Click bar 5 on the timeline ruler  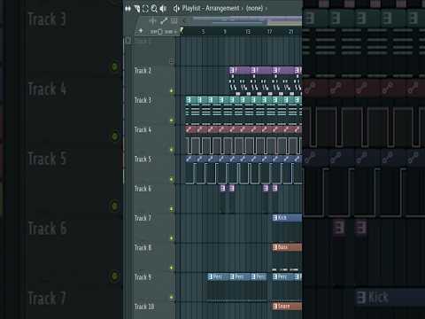[x=203, y=31]
